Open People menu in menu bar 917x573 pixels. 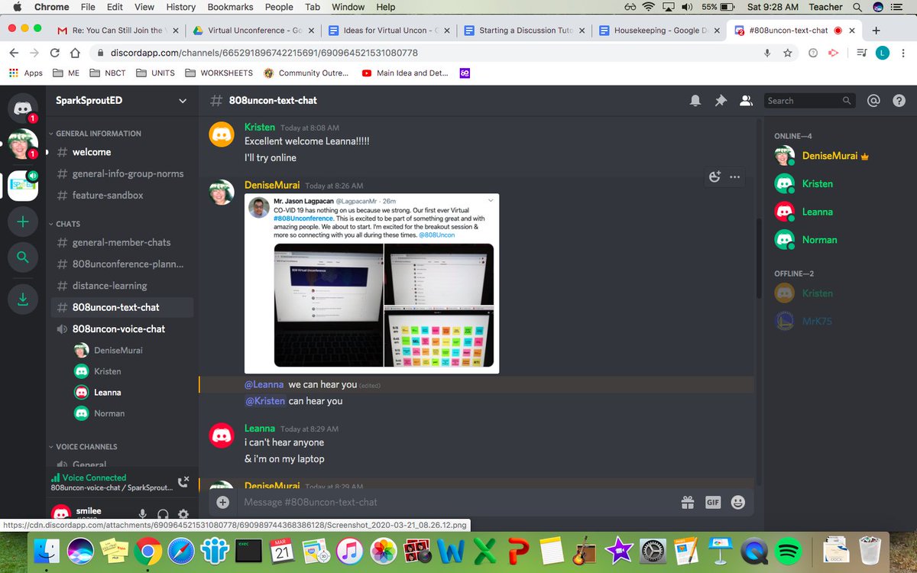point(279,7)
